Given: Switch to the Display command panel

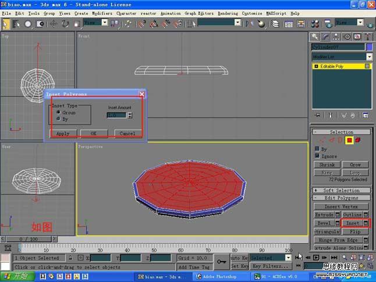Looking at the screenshot, I should click(x=357, y=37).
